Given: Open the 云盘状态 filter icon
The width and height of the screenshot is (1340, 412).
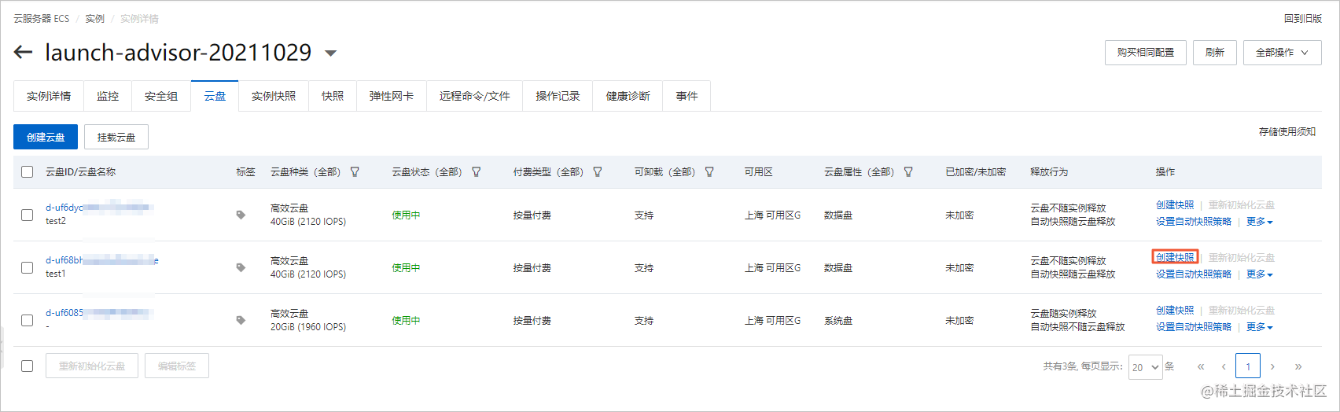Looking at the screenshot, I should [x=476, y=171].
